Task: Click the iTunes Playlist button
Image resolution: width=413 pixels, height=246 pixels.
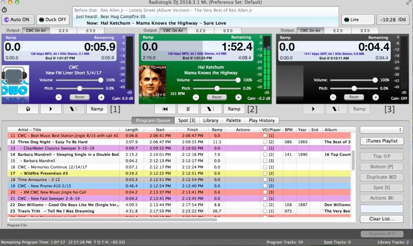Action: 382,141
